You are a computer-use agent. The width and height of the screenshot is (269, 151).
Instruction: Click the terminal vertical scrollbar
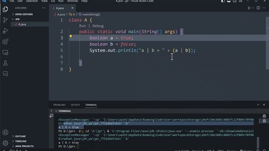tap(258, 143)
